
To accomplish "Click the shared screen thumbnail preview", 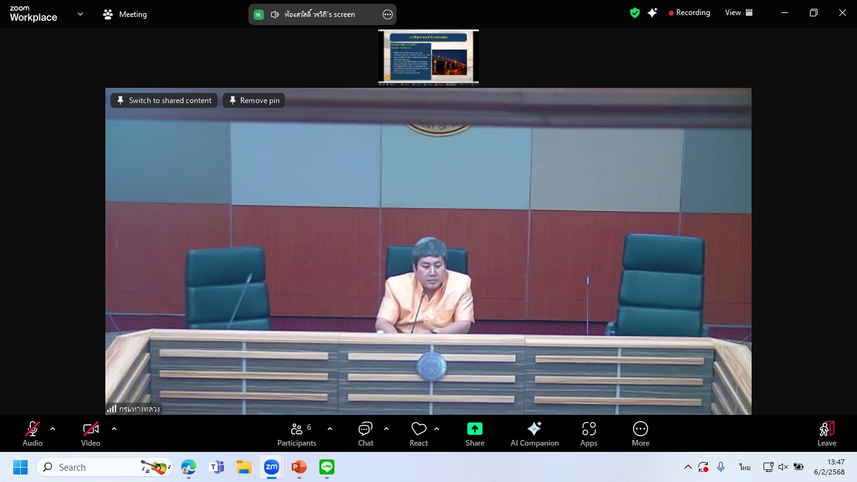I will tap(428, 56).
